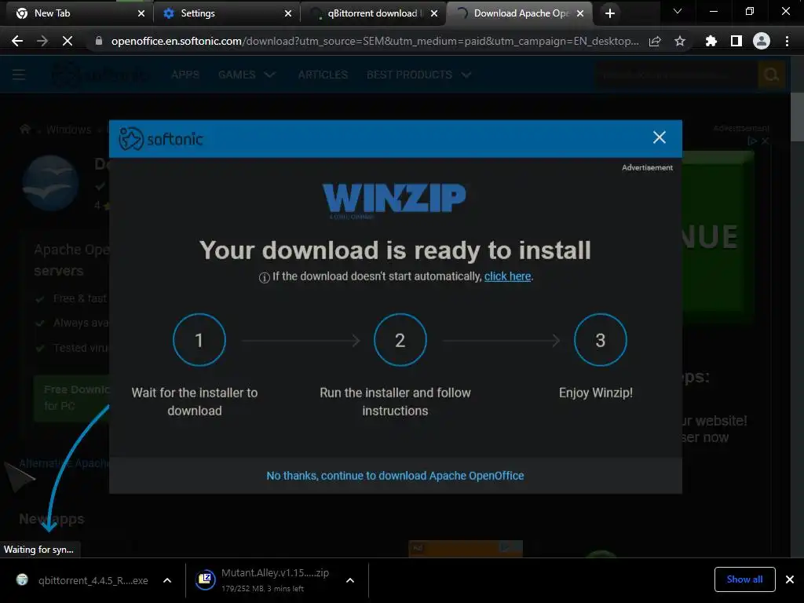Expand options for Mutant.Alley zip download

[x=349, y=580]
